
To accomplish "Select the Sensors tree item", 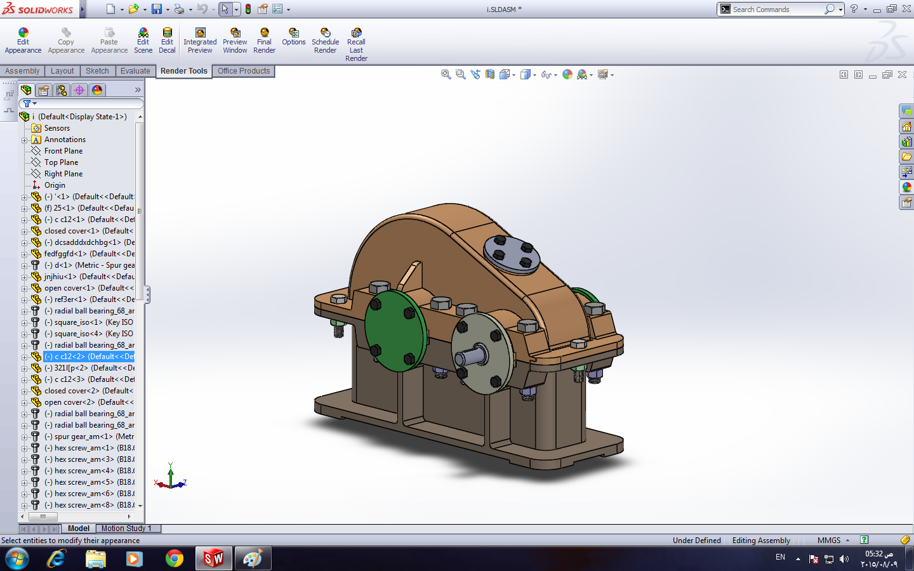I will pyautogui.click(x=57, y=128).
